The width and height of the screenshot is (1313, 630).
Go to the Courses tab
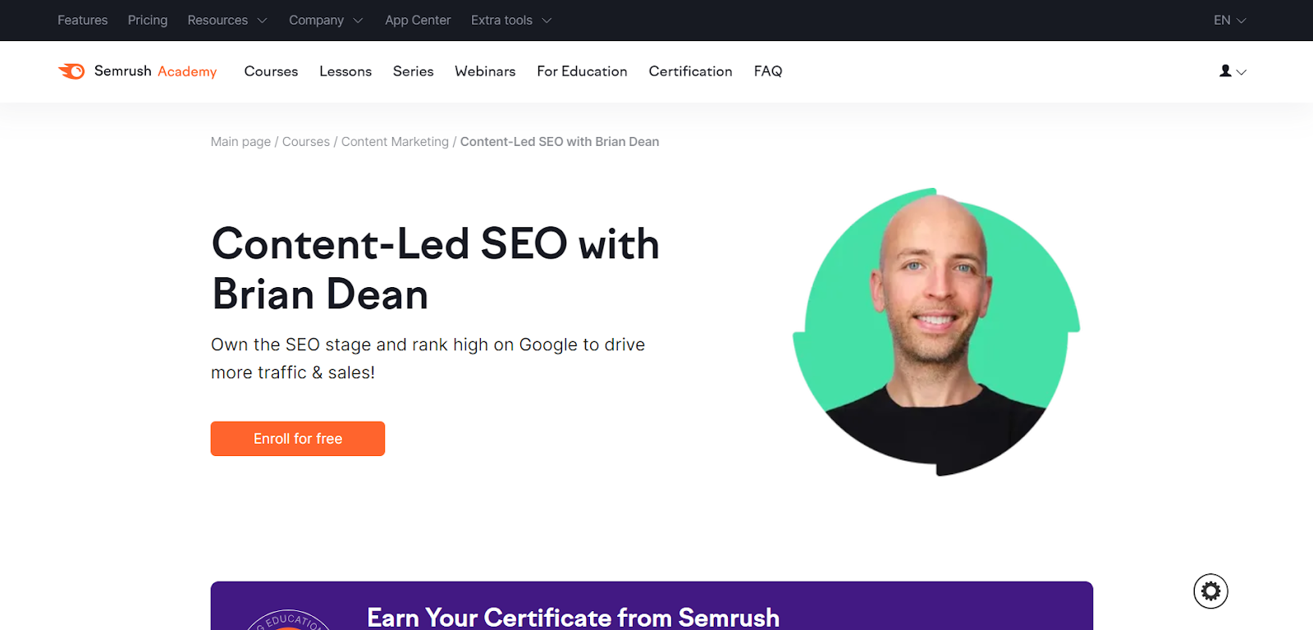click(271, 71)
